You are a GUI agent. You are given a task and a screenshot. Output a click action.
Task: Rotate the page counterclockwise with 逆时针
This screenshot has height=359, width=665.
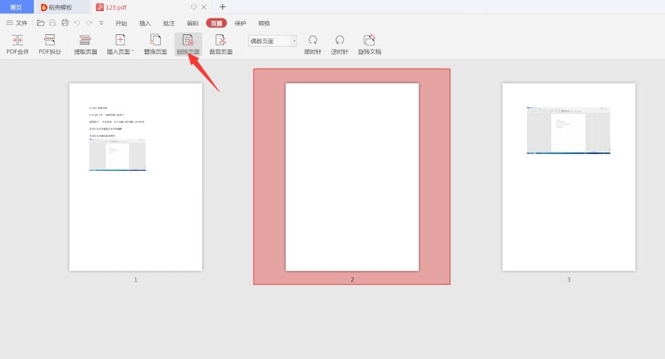coord(339,45)
